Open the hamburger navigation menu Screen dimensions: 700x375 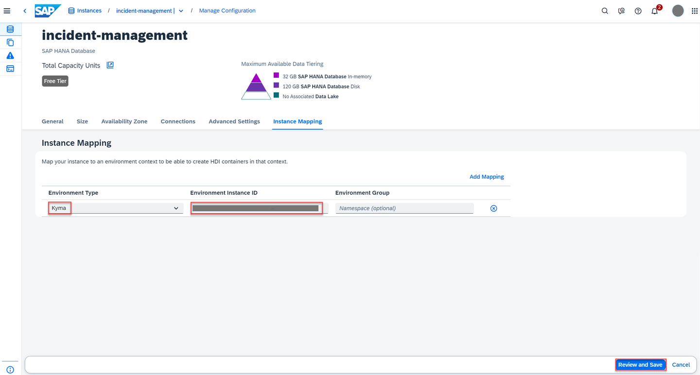click(x=7, y=11)
